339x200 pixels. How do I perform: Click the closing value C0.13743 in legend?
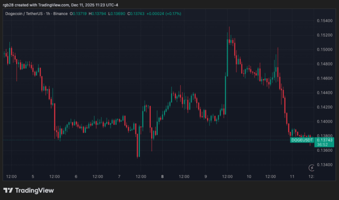[136, 14]
